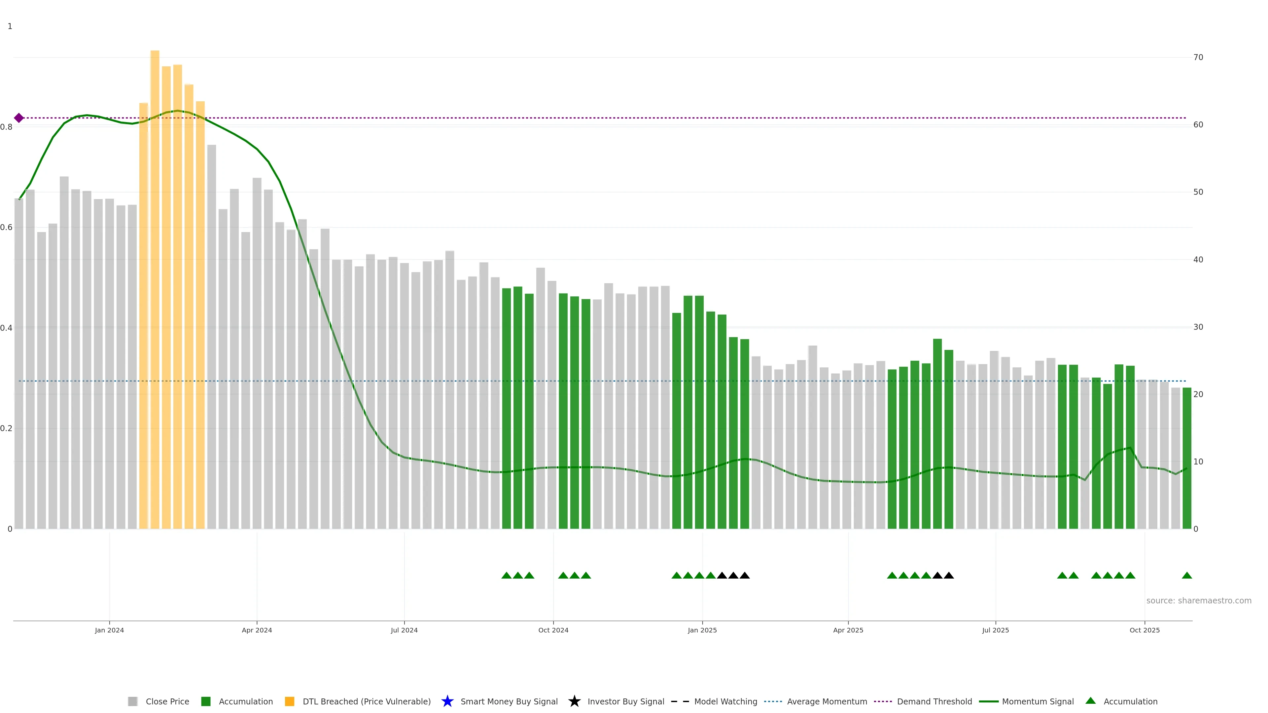This screenshot has width=1268, height=713.
Task: Toggle Demand Threshold legend entry
Action: click(934, 702)
